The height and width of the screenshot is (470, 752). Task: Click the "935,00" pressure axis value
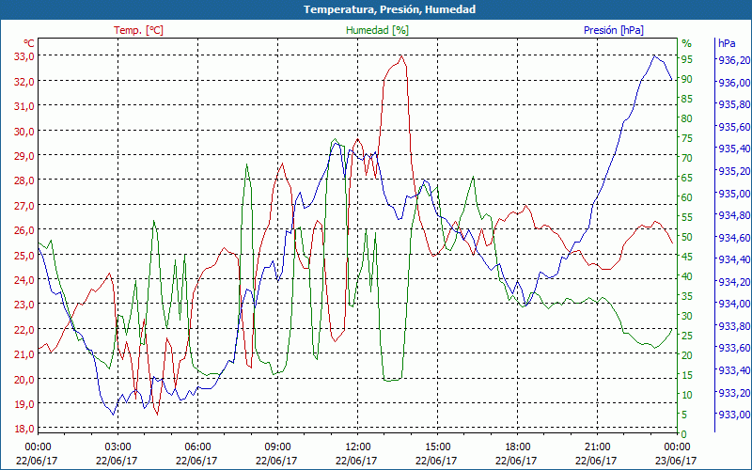coord(734,194)
